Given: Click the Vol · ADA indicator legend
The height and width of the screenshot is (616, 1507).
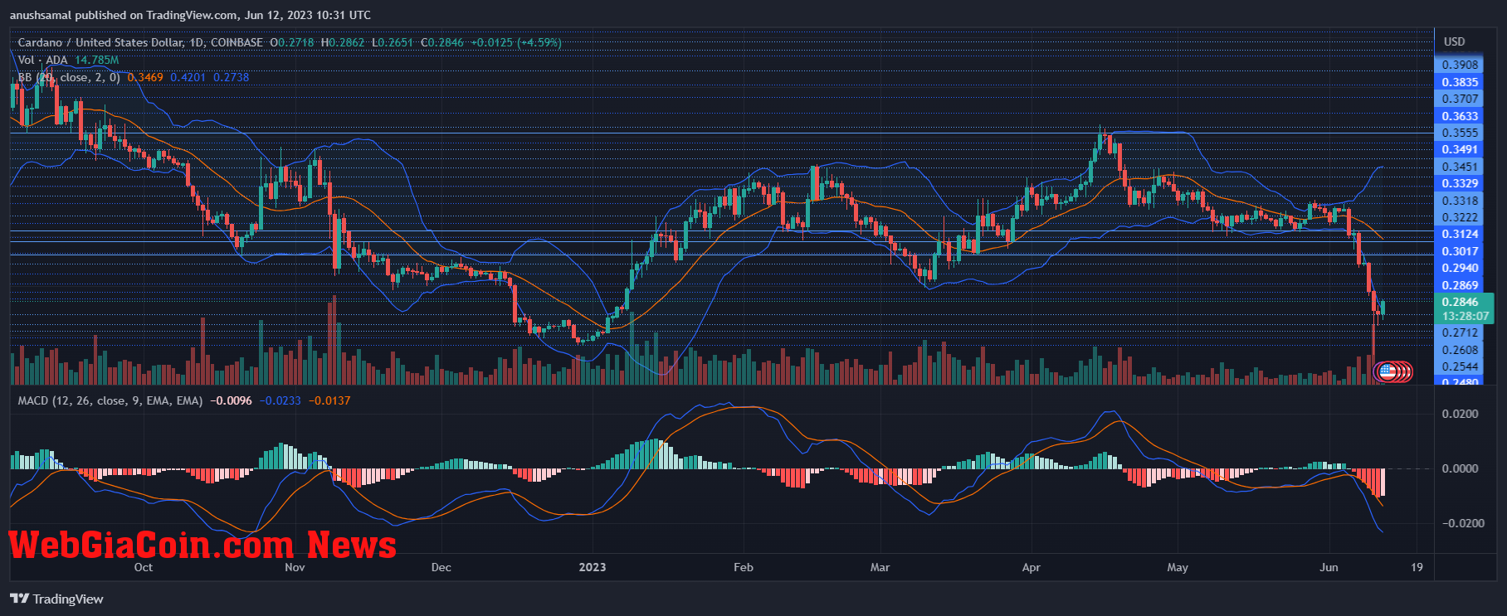Looking at the screenshot, I should (x=43, y=60).
